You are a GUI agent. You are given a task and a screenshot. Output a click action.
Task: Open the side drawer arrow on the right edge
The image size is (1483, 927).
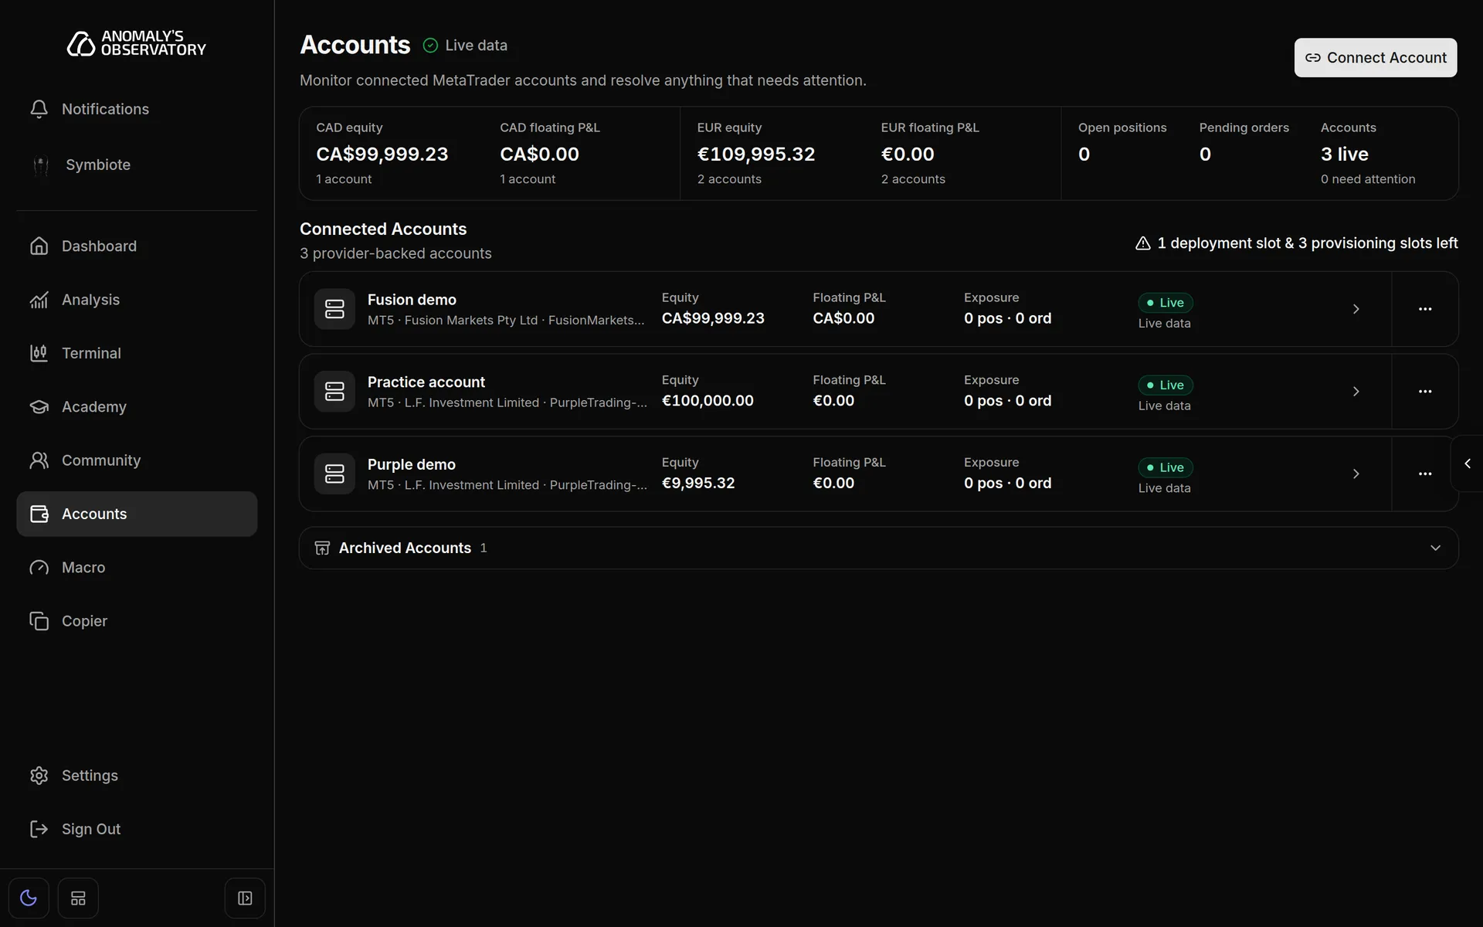click(1468, 463)
